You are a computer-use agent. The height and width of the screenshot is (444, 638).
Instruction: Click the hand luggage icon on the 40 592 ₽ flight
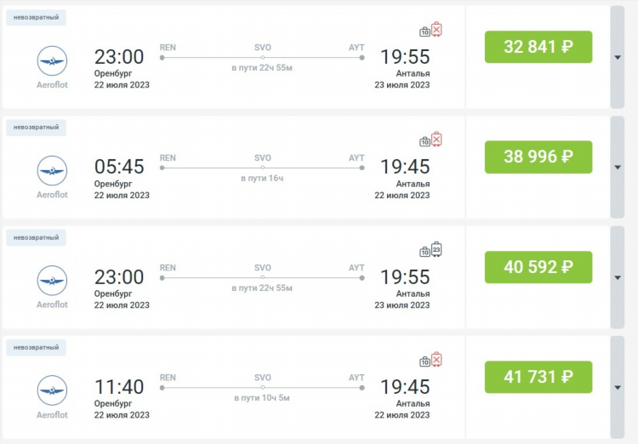coord(424,252)
